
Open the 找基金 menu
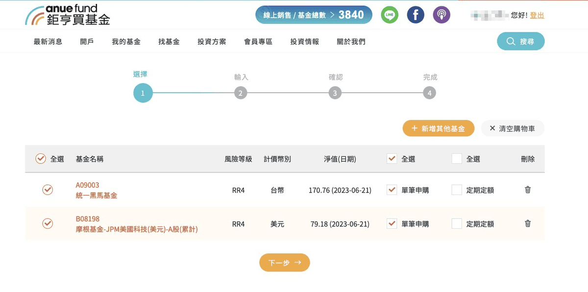click(169, 42)
